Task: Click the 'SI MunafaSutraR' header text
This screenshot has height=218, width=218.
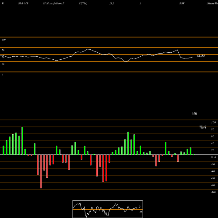Action: tap(54, 3)
